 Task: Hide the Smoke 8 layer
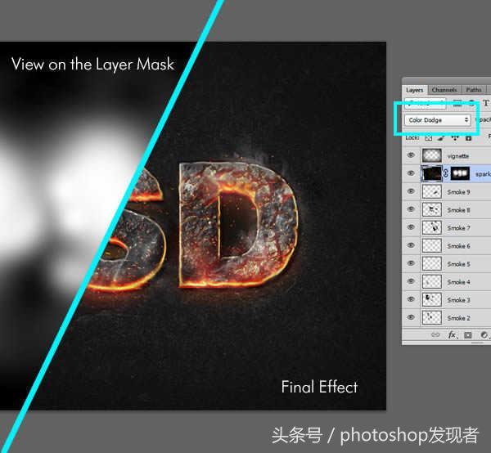(411, 209)
